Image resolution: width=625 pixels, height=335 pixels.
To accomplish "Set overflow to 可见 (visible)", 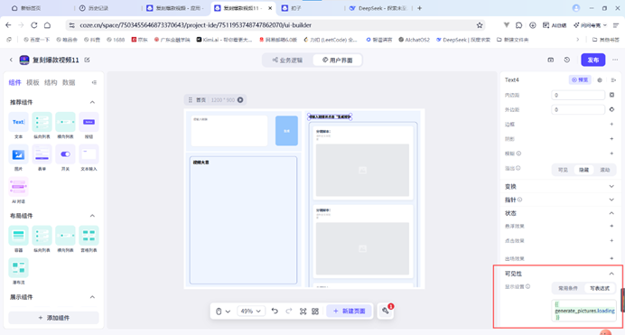I will (563, 170).
